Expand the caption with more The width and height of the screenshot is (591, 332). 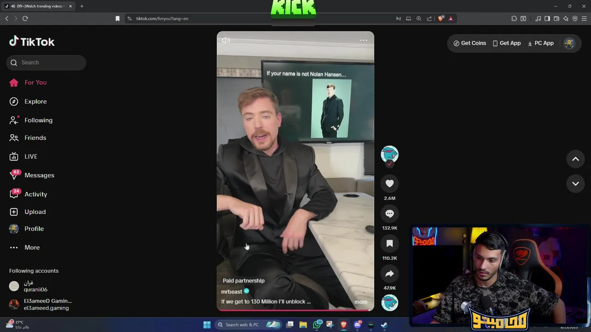[361, 302]
